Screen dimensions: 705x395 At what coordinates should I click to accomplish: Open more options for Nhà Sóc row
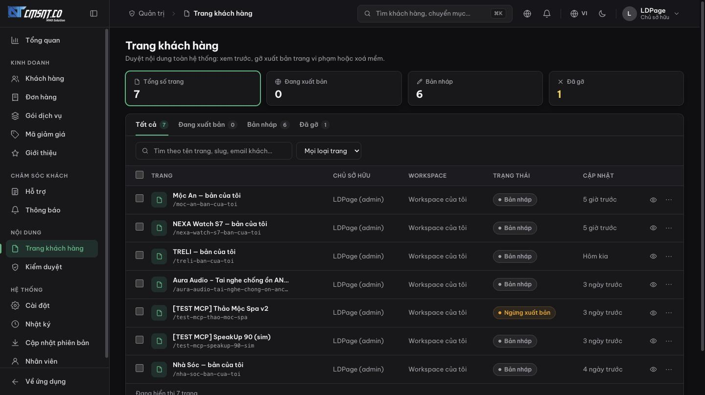coord(669,369)
